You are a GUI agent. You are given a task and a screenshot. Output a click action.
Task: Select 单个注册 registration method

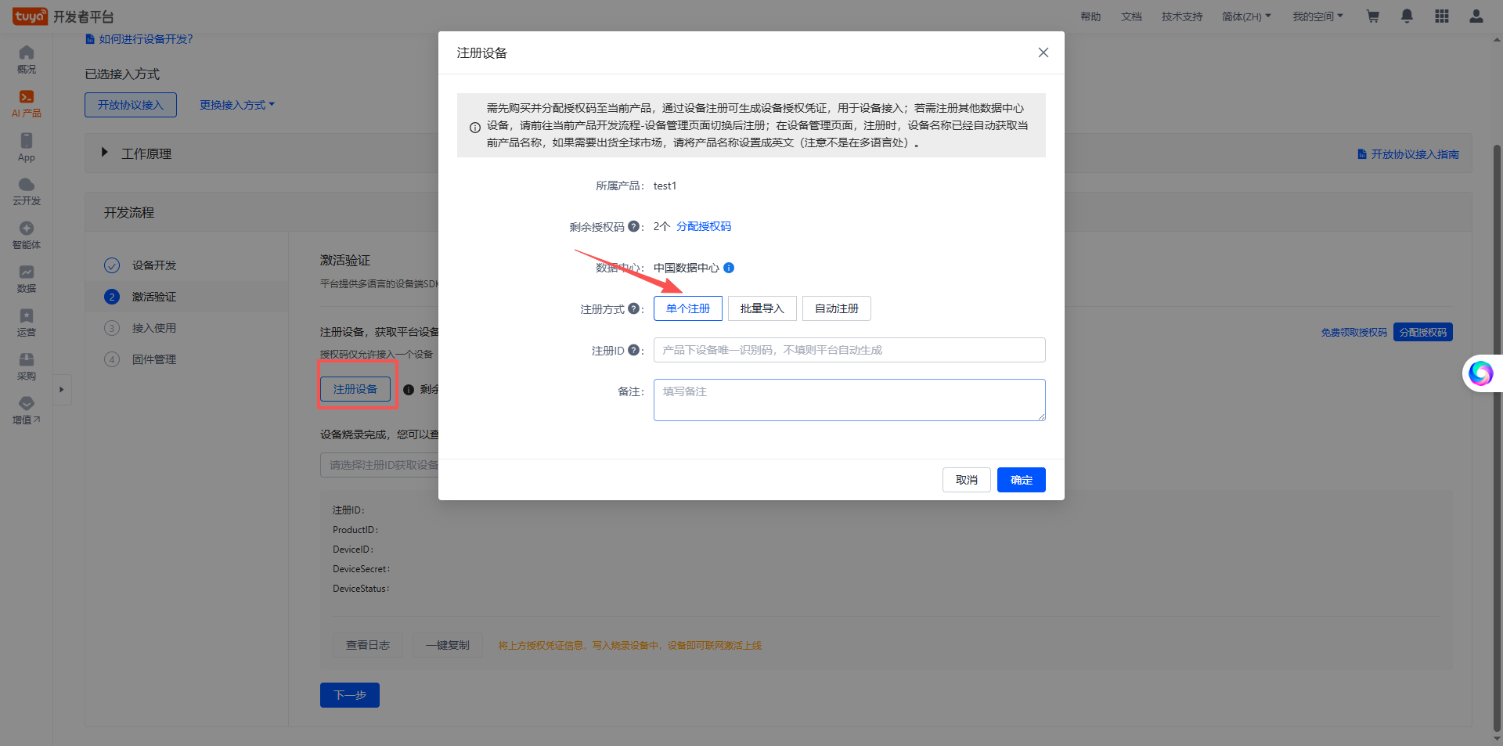(x=688, y=308)
